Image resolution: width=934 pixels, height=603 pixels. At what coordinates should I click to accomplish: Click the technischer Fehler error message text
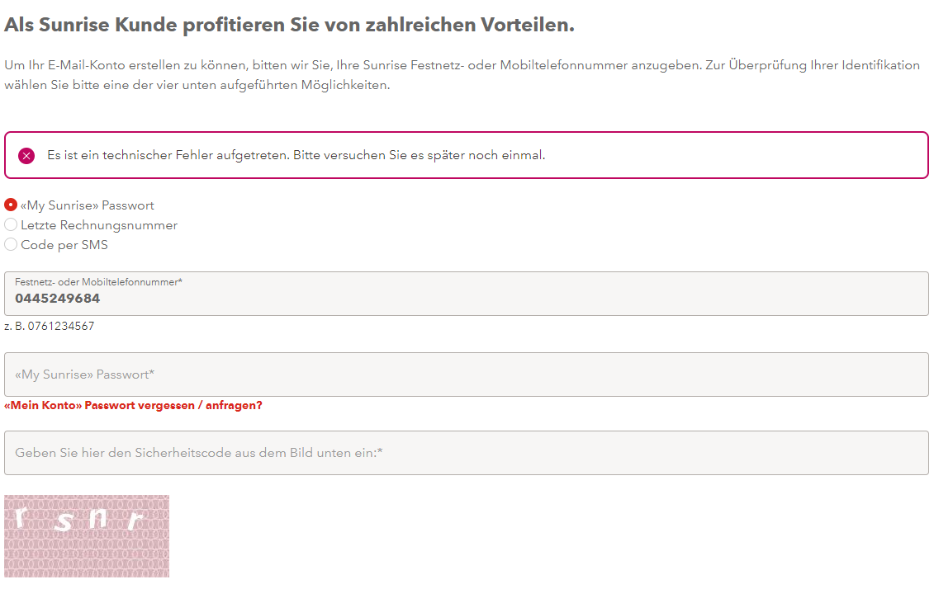click(296, 155)
